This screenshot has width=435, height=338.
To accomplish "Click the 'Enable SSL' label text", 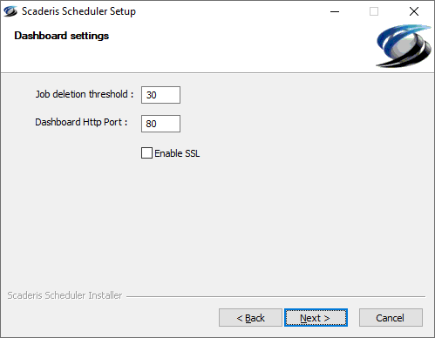I will [x=177, y=153].
